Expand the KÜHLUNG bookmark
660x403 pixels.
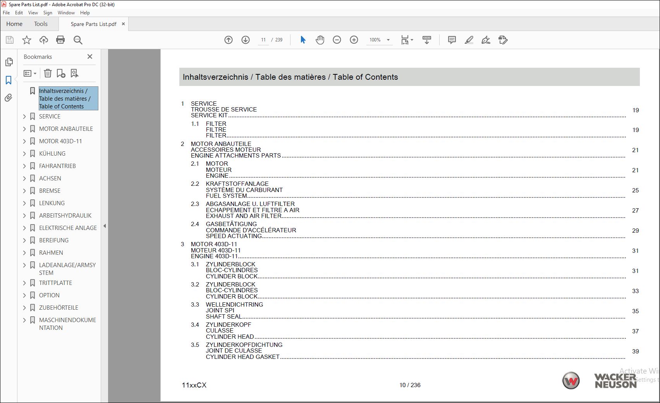pos(24,154)
